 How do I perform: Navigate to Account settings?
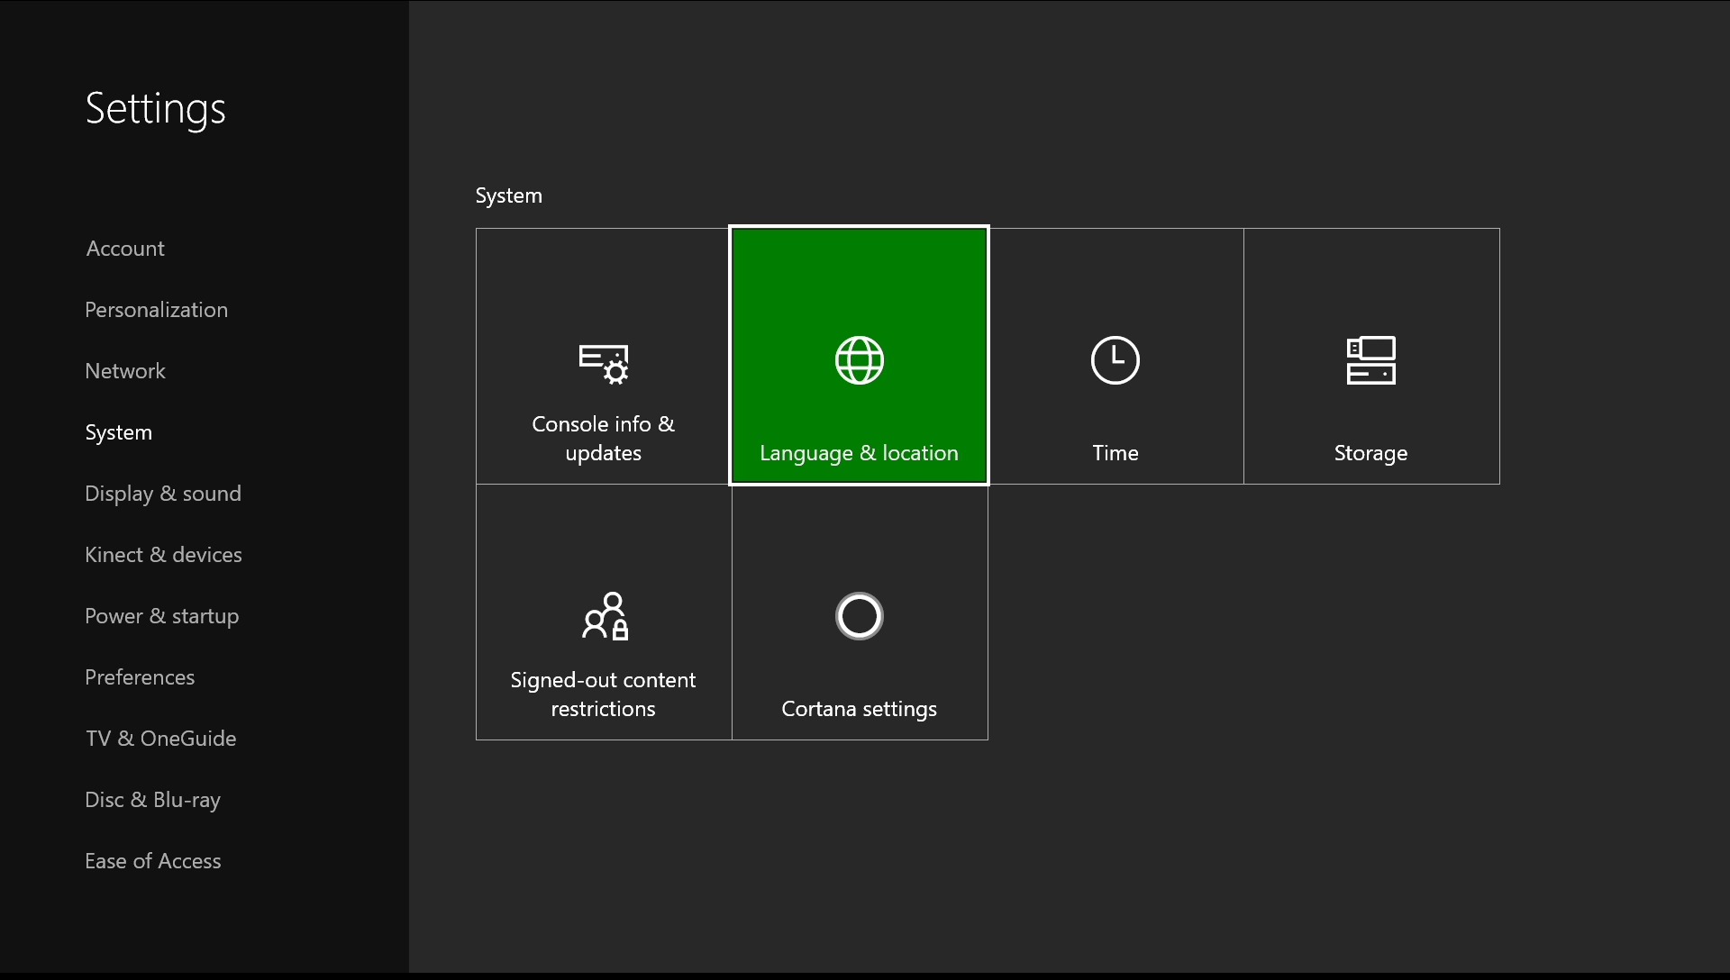click(124, 247)
